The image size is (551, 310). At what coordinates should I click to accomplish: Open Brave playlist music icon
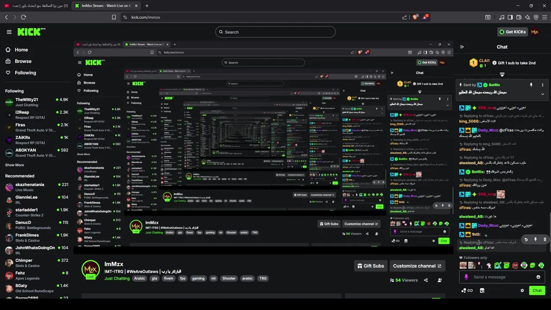pyautogui.click(x=501, y=17)
